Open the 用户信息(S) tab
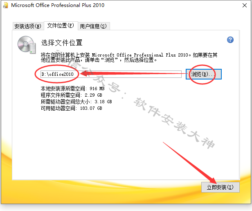The height and width of the screenshot is (211, 252). click(x=94, y=26)
